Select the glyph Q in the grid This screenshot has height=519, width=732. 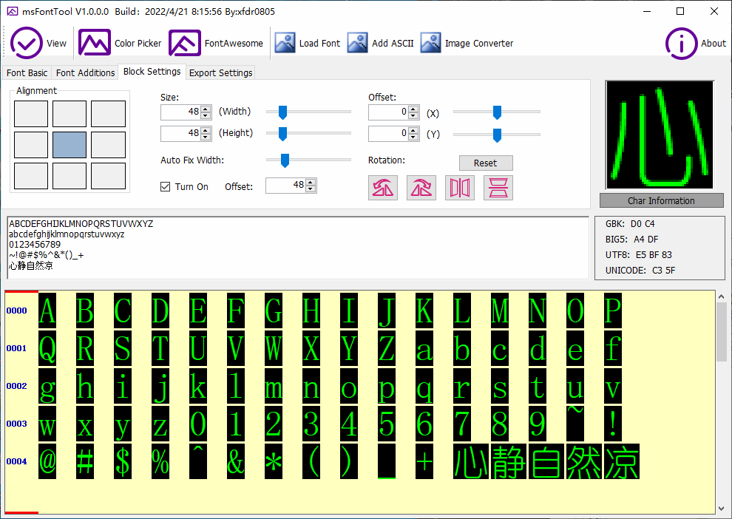point(47,348)
